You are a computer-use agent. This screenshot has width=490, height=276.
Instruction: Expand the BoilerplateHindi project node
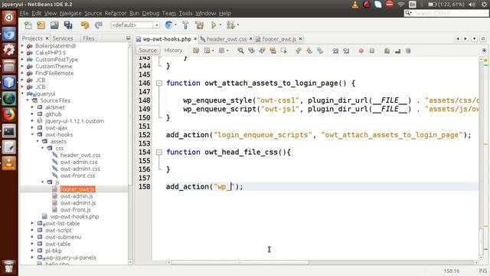point(22,46)
